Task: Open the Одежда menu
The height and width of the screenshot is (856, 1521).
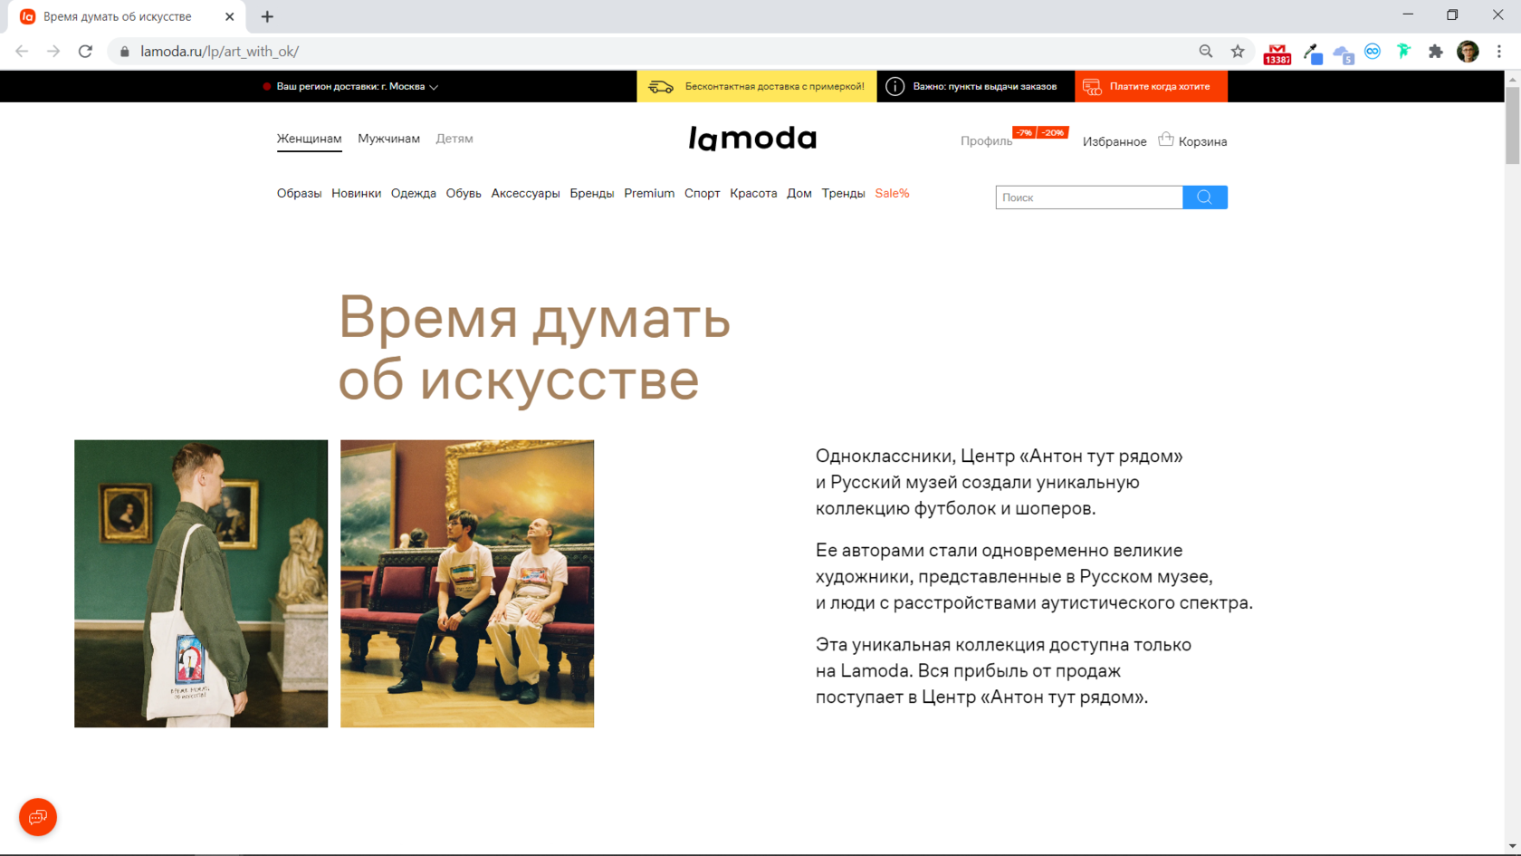Action: [414, 194]
